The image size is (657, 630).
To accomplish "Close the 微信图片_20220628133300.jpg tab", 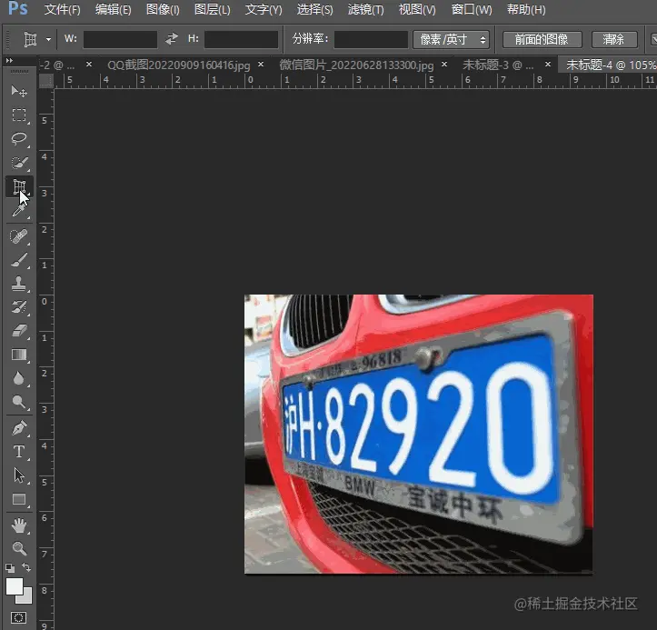I will (444, 65).
